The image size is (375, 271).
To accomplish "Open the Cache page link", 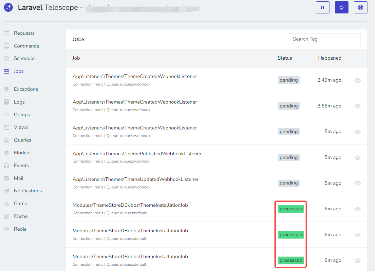I will click(x=21, y=216).
